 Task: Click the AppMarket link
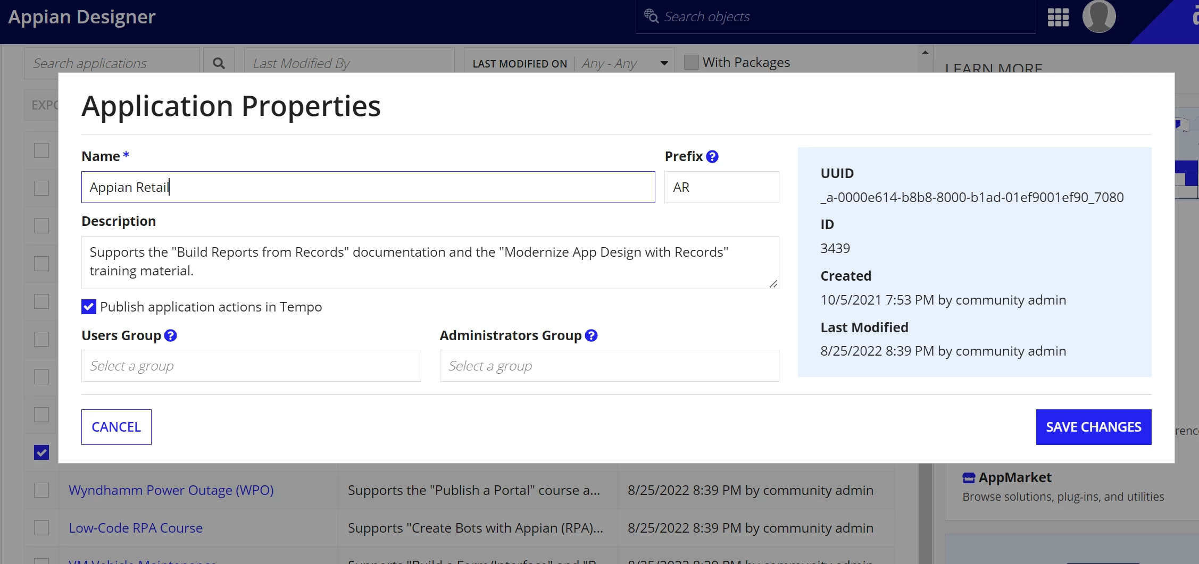[x=1015, y=477]
